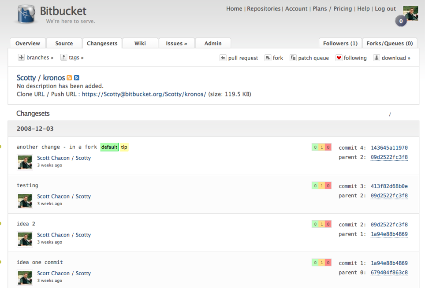
Task: Click the fork icon
Action: (268, 58)
